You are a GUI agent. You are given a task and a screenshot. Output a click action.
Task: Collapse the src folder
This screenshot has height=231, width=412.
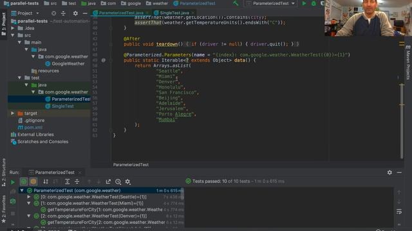(13, 35)
